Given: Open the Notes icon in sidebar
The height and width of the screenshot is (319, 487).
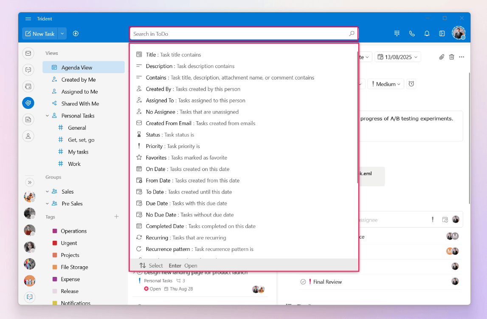Looking at the screenshot, I should click(28, 120).
